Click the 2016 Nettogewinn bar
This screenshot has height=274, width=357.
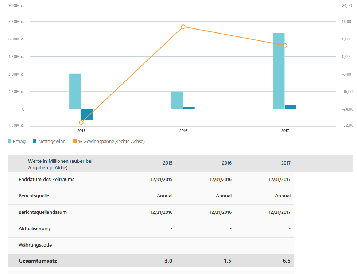pos(189,108)
